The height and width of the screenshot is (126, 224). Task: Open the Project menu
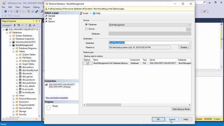pyautogui.click(x=27, y=7)
